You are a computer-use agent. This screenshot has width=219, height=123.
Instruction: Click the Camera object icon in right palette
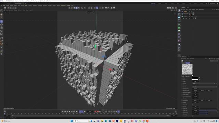pyautogui.click(x=179, y=48)
